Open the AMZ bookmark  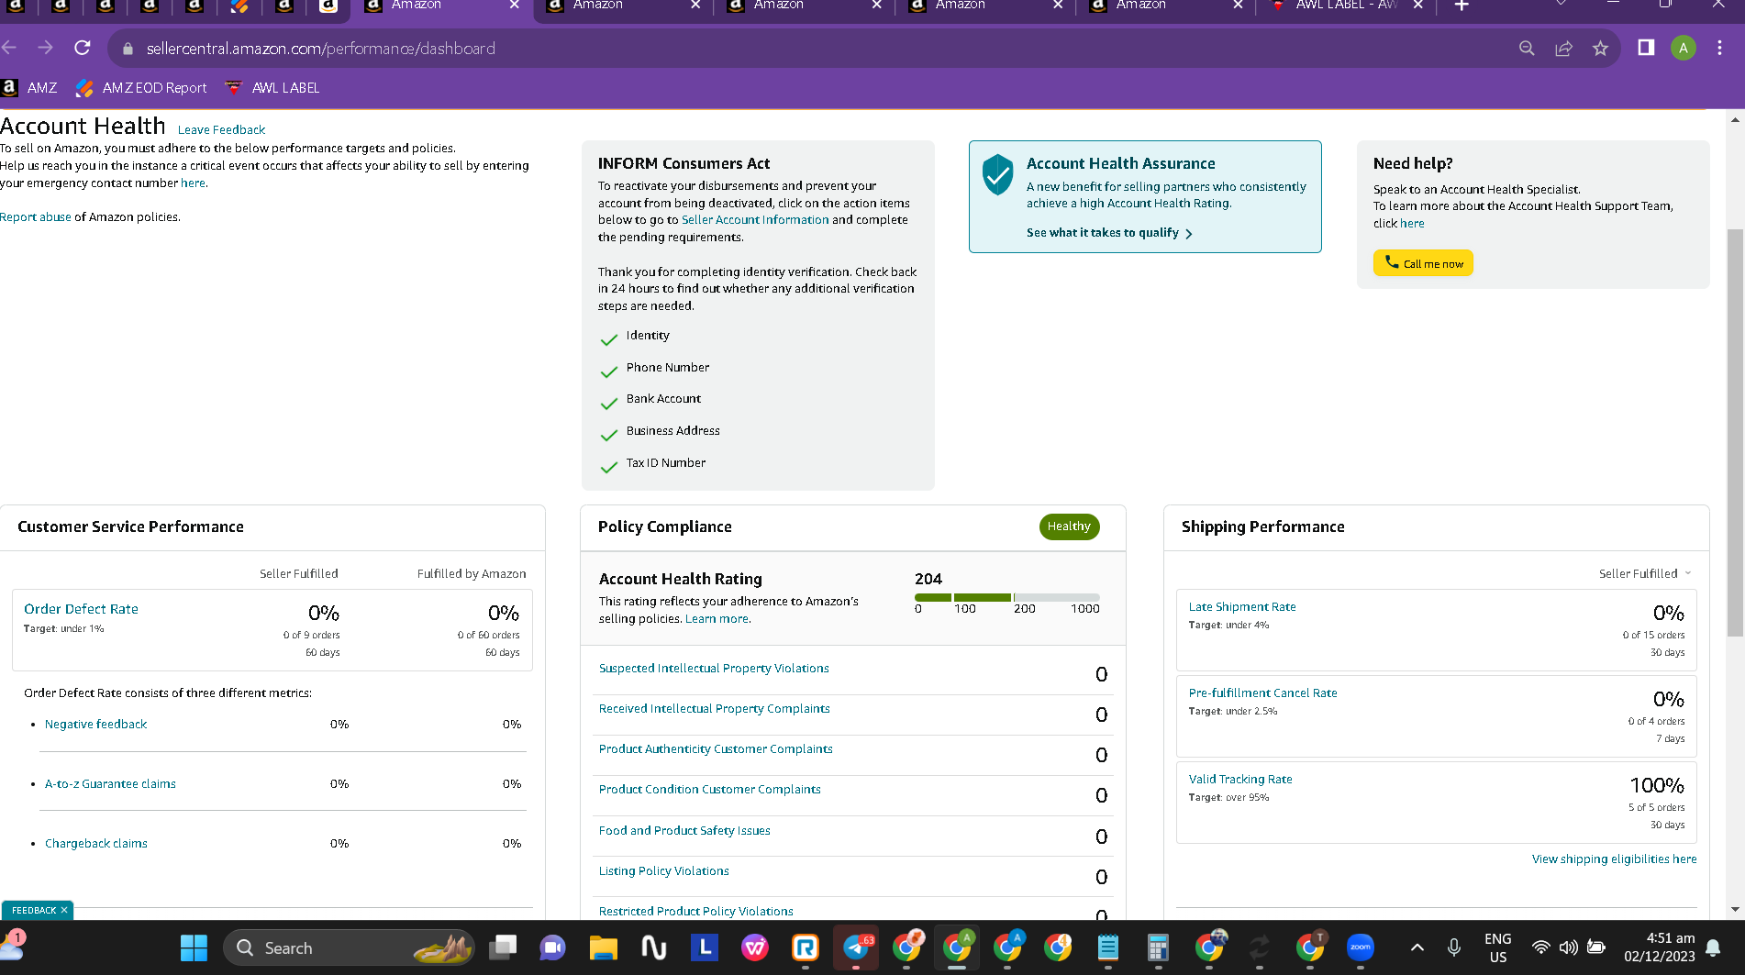coord(29,88)
